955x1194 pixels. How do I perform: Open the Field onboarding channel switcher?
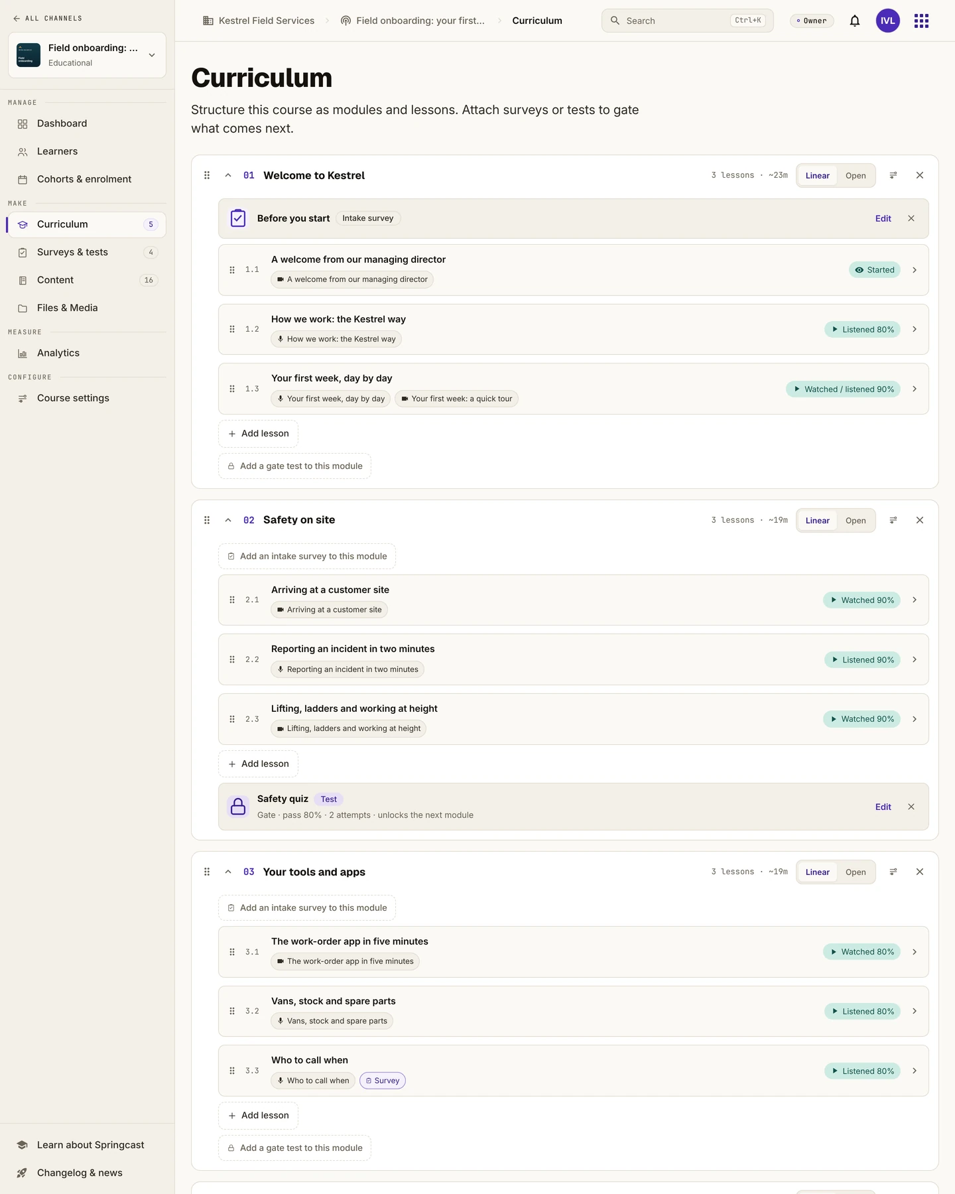tap(87, 55)
